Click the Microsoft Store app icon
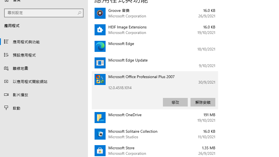 pos(100,151)
